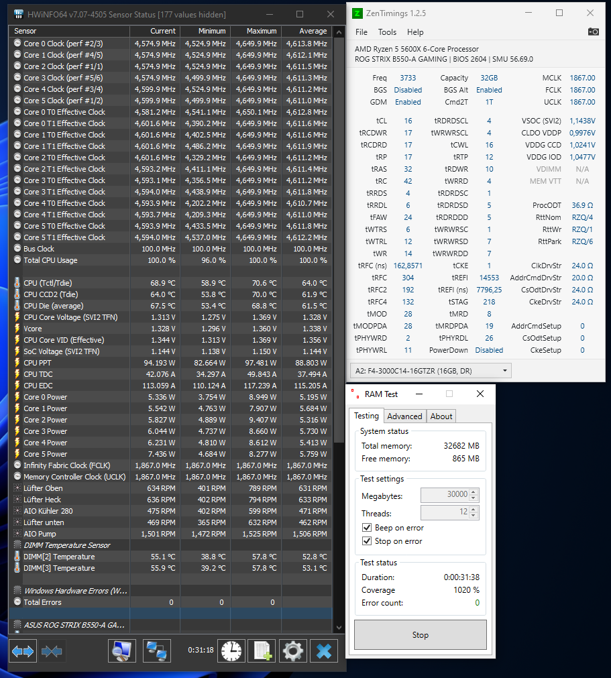Click icon beside DIMM Temperature Sensor header

(17, 545)
